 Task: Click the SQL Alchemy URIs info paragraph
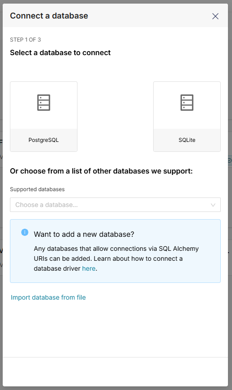(x=116, y=258)
